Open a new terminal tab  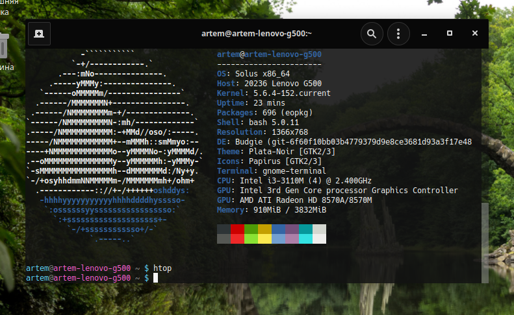point(39,34)
